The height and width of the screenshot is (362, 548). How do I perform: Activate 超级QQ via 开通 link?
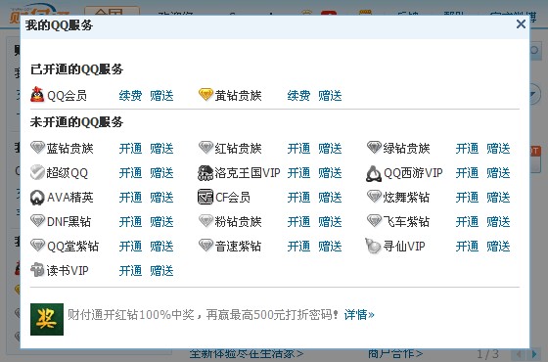[130, 173]
